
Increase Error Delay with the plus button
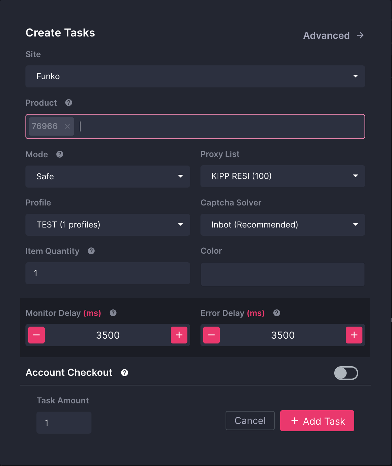(x=354, y=335)
